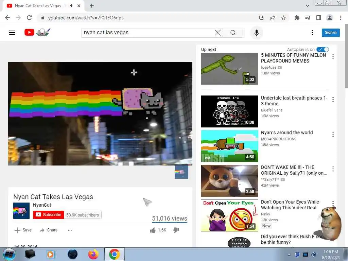Open options for Undertale last breath video

(x=333, y=100)
